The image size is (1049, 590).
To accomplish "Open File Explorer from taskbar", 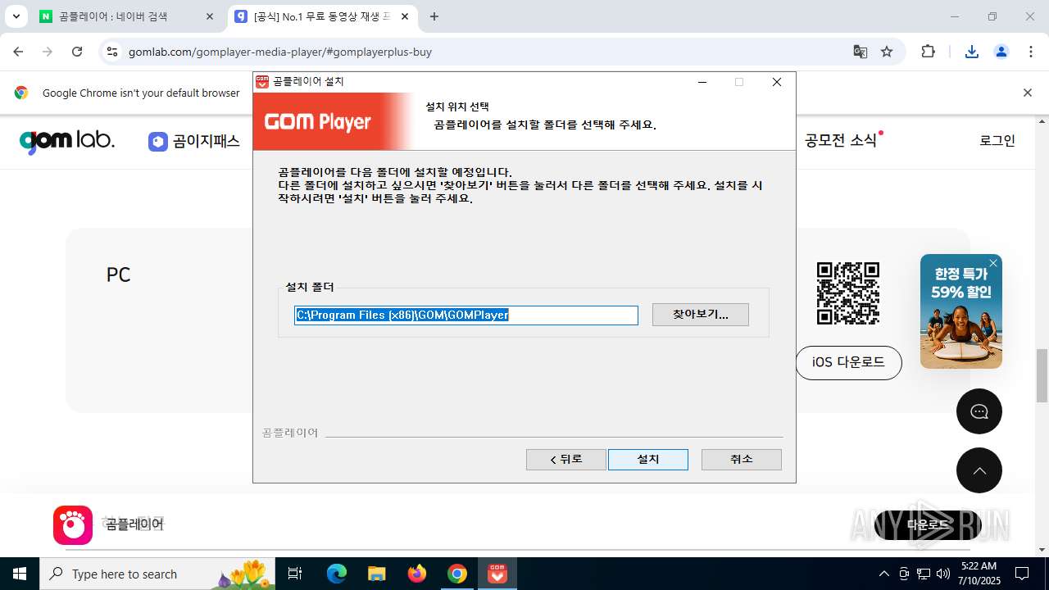I will [x=376, y=574].
